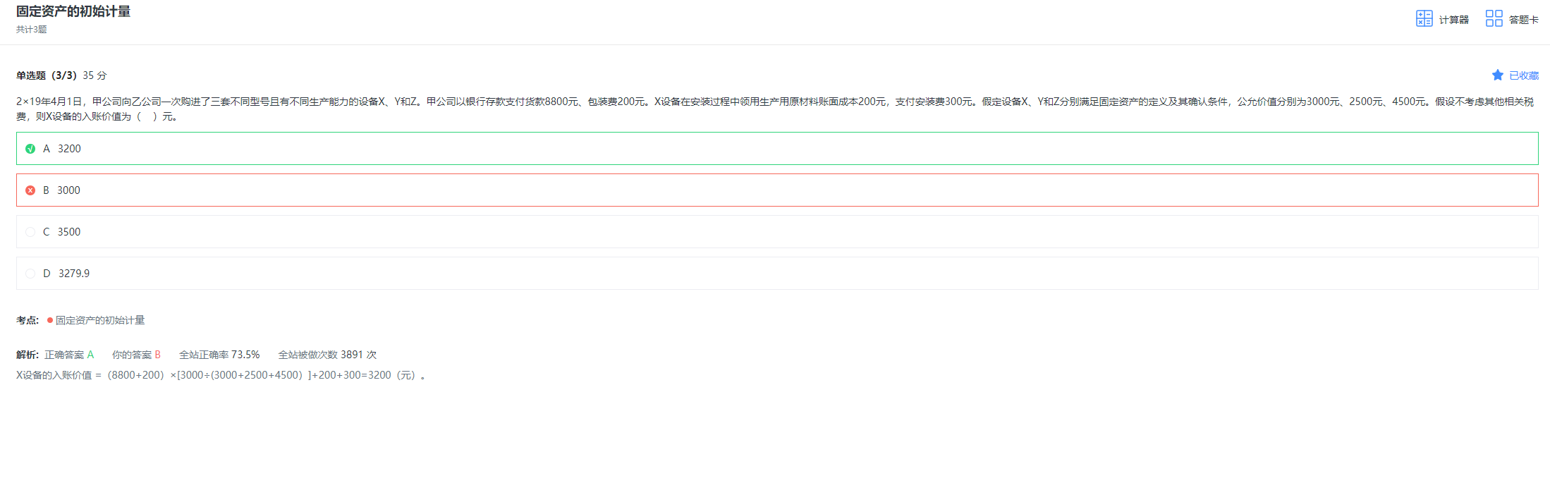
Task: Click the 计算器 text label
Action: coord(1453,20)
